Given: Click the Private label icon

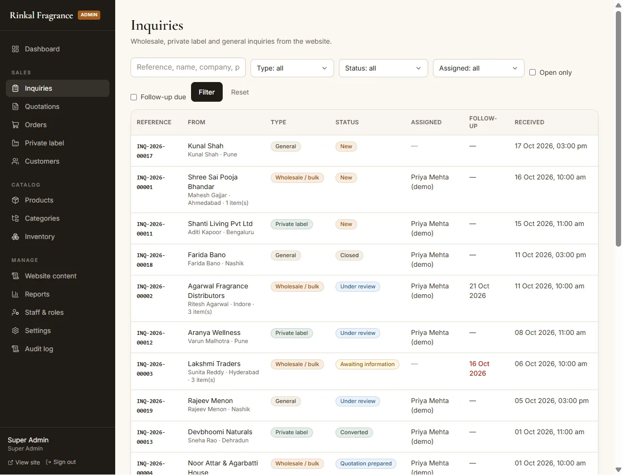Looking at the screenshot, I should 15,143.
